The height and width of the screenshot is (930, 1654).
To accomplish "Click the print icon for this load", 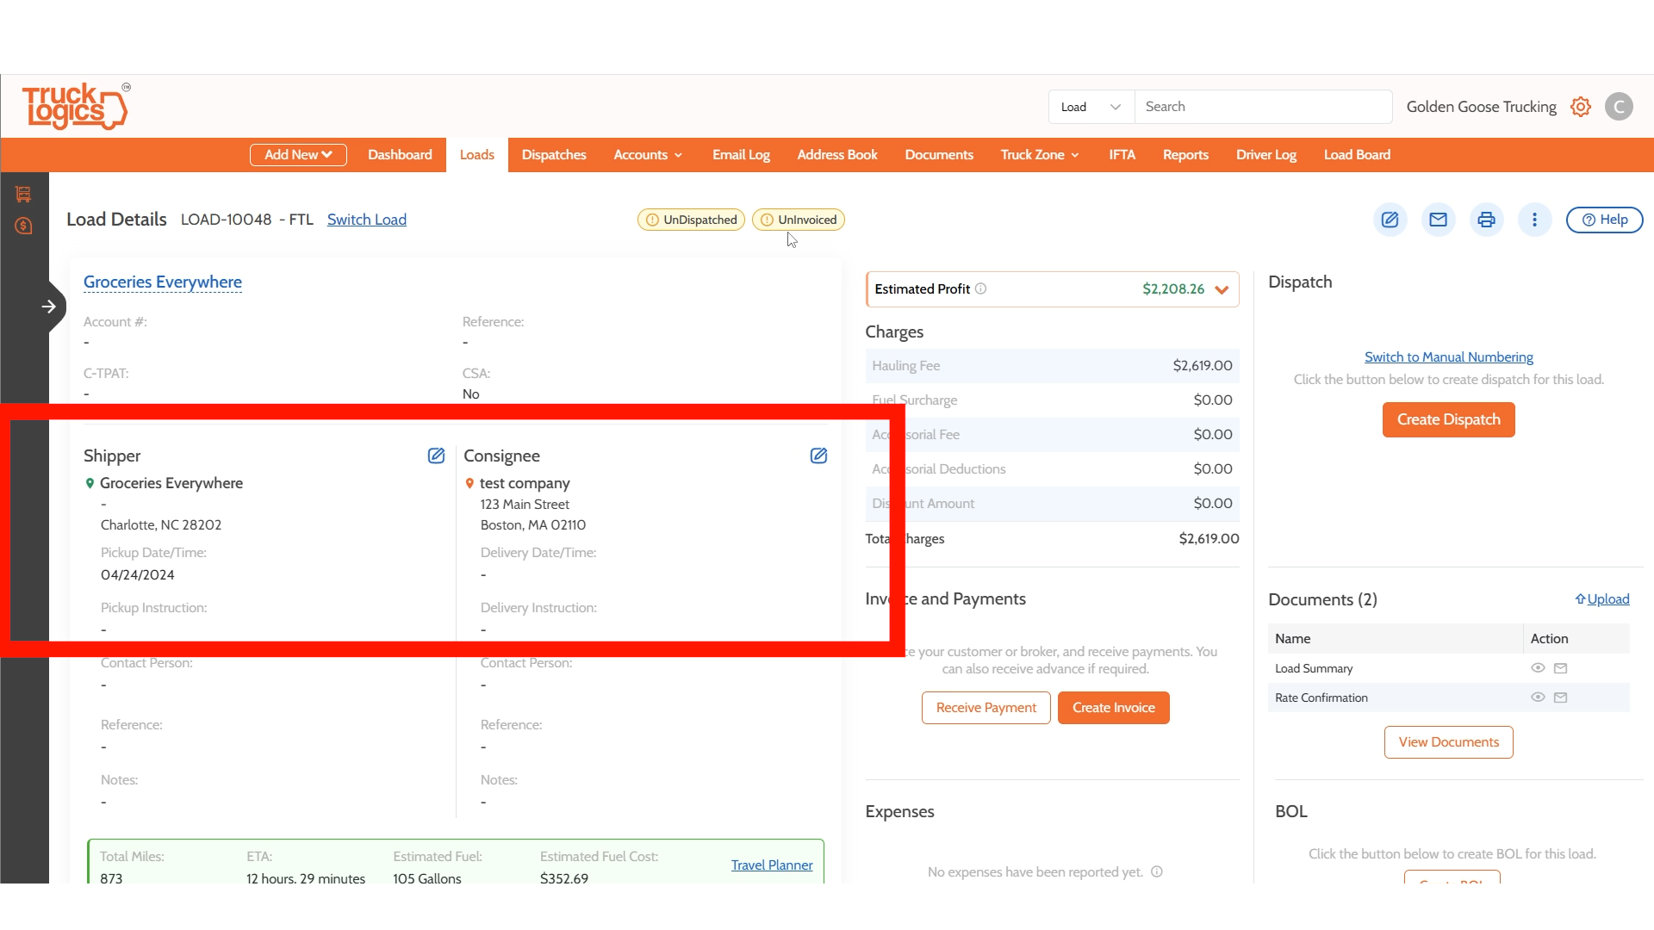I will tap(1487, 220).
